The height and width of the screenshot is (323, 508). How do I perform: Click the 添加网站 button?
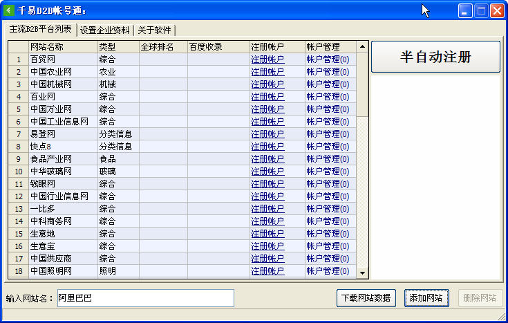pyautogui.click(x=426, y=297)
